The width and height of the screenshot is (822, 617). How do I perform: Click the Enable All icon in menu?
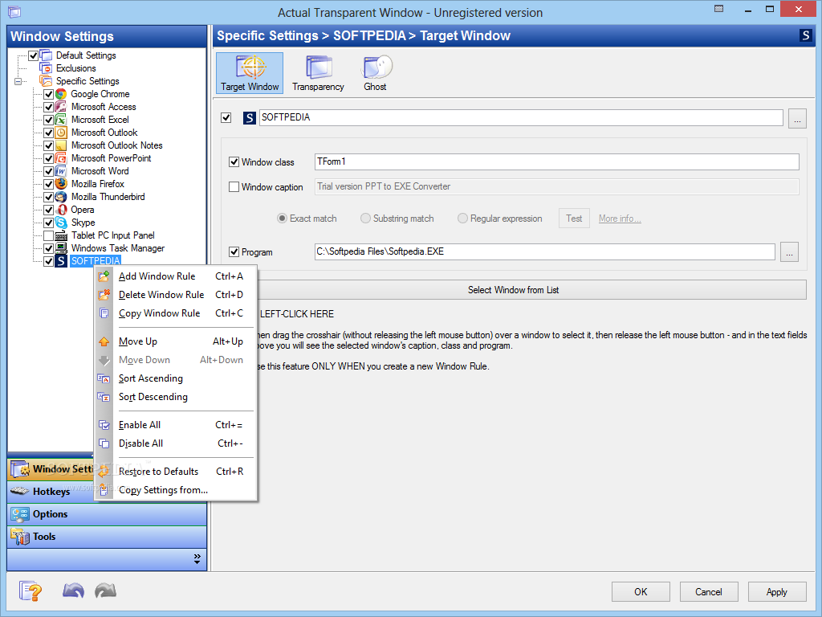(x=104, y=425)
